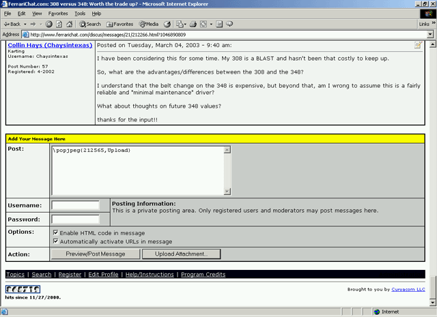Follow the Program Credits link
Screen dimensions: 437x317
[203, 275]
